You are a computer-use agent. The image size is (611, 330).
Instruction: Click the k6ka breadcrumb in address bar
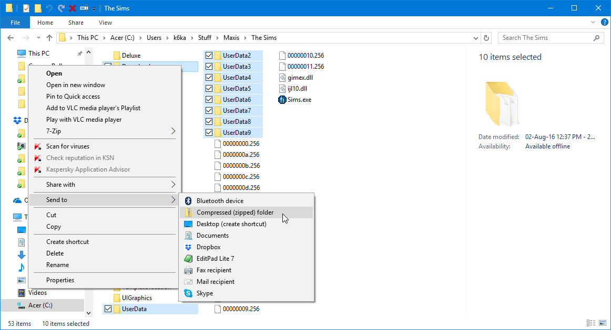[180, 38]
